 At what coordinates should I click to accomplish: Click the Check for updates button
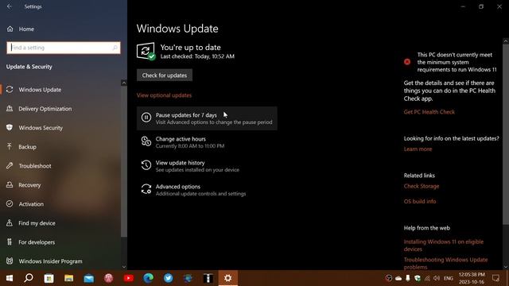pos(165,75)
